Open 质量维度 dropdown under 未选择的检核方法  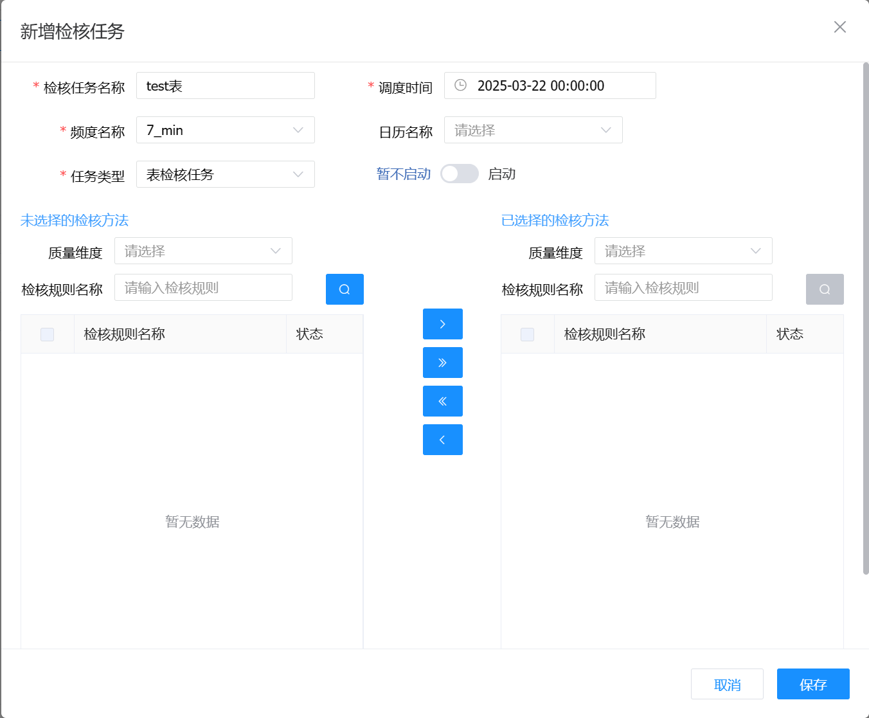pyautogui.click(x=203, y=251)
